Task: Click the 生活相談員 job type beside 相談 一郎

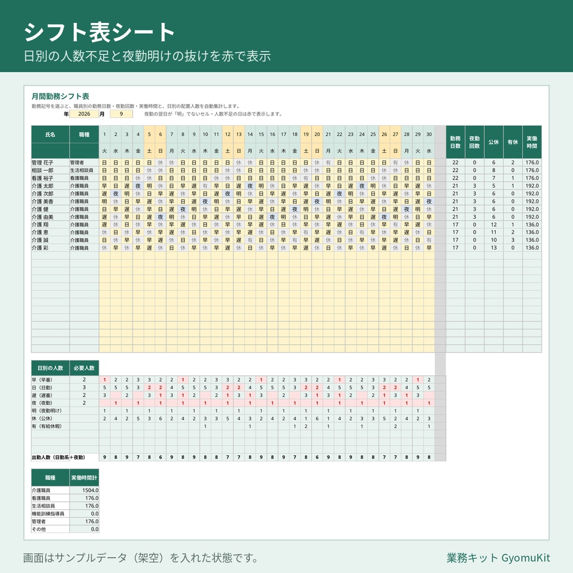Action: tap(84, 170)
